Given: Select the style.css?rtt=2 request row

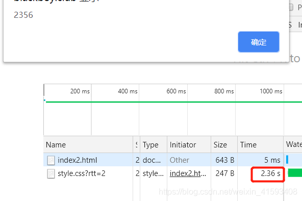Looking at the screenshot, I should pos(172,173).
